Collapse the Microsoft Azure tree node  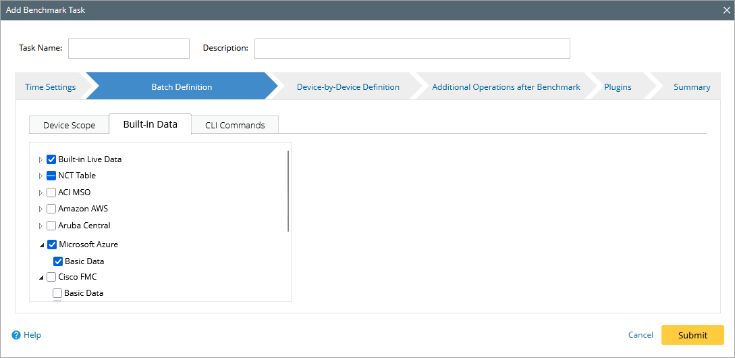click(41, 245)
